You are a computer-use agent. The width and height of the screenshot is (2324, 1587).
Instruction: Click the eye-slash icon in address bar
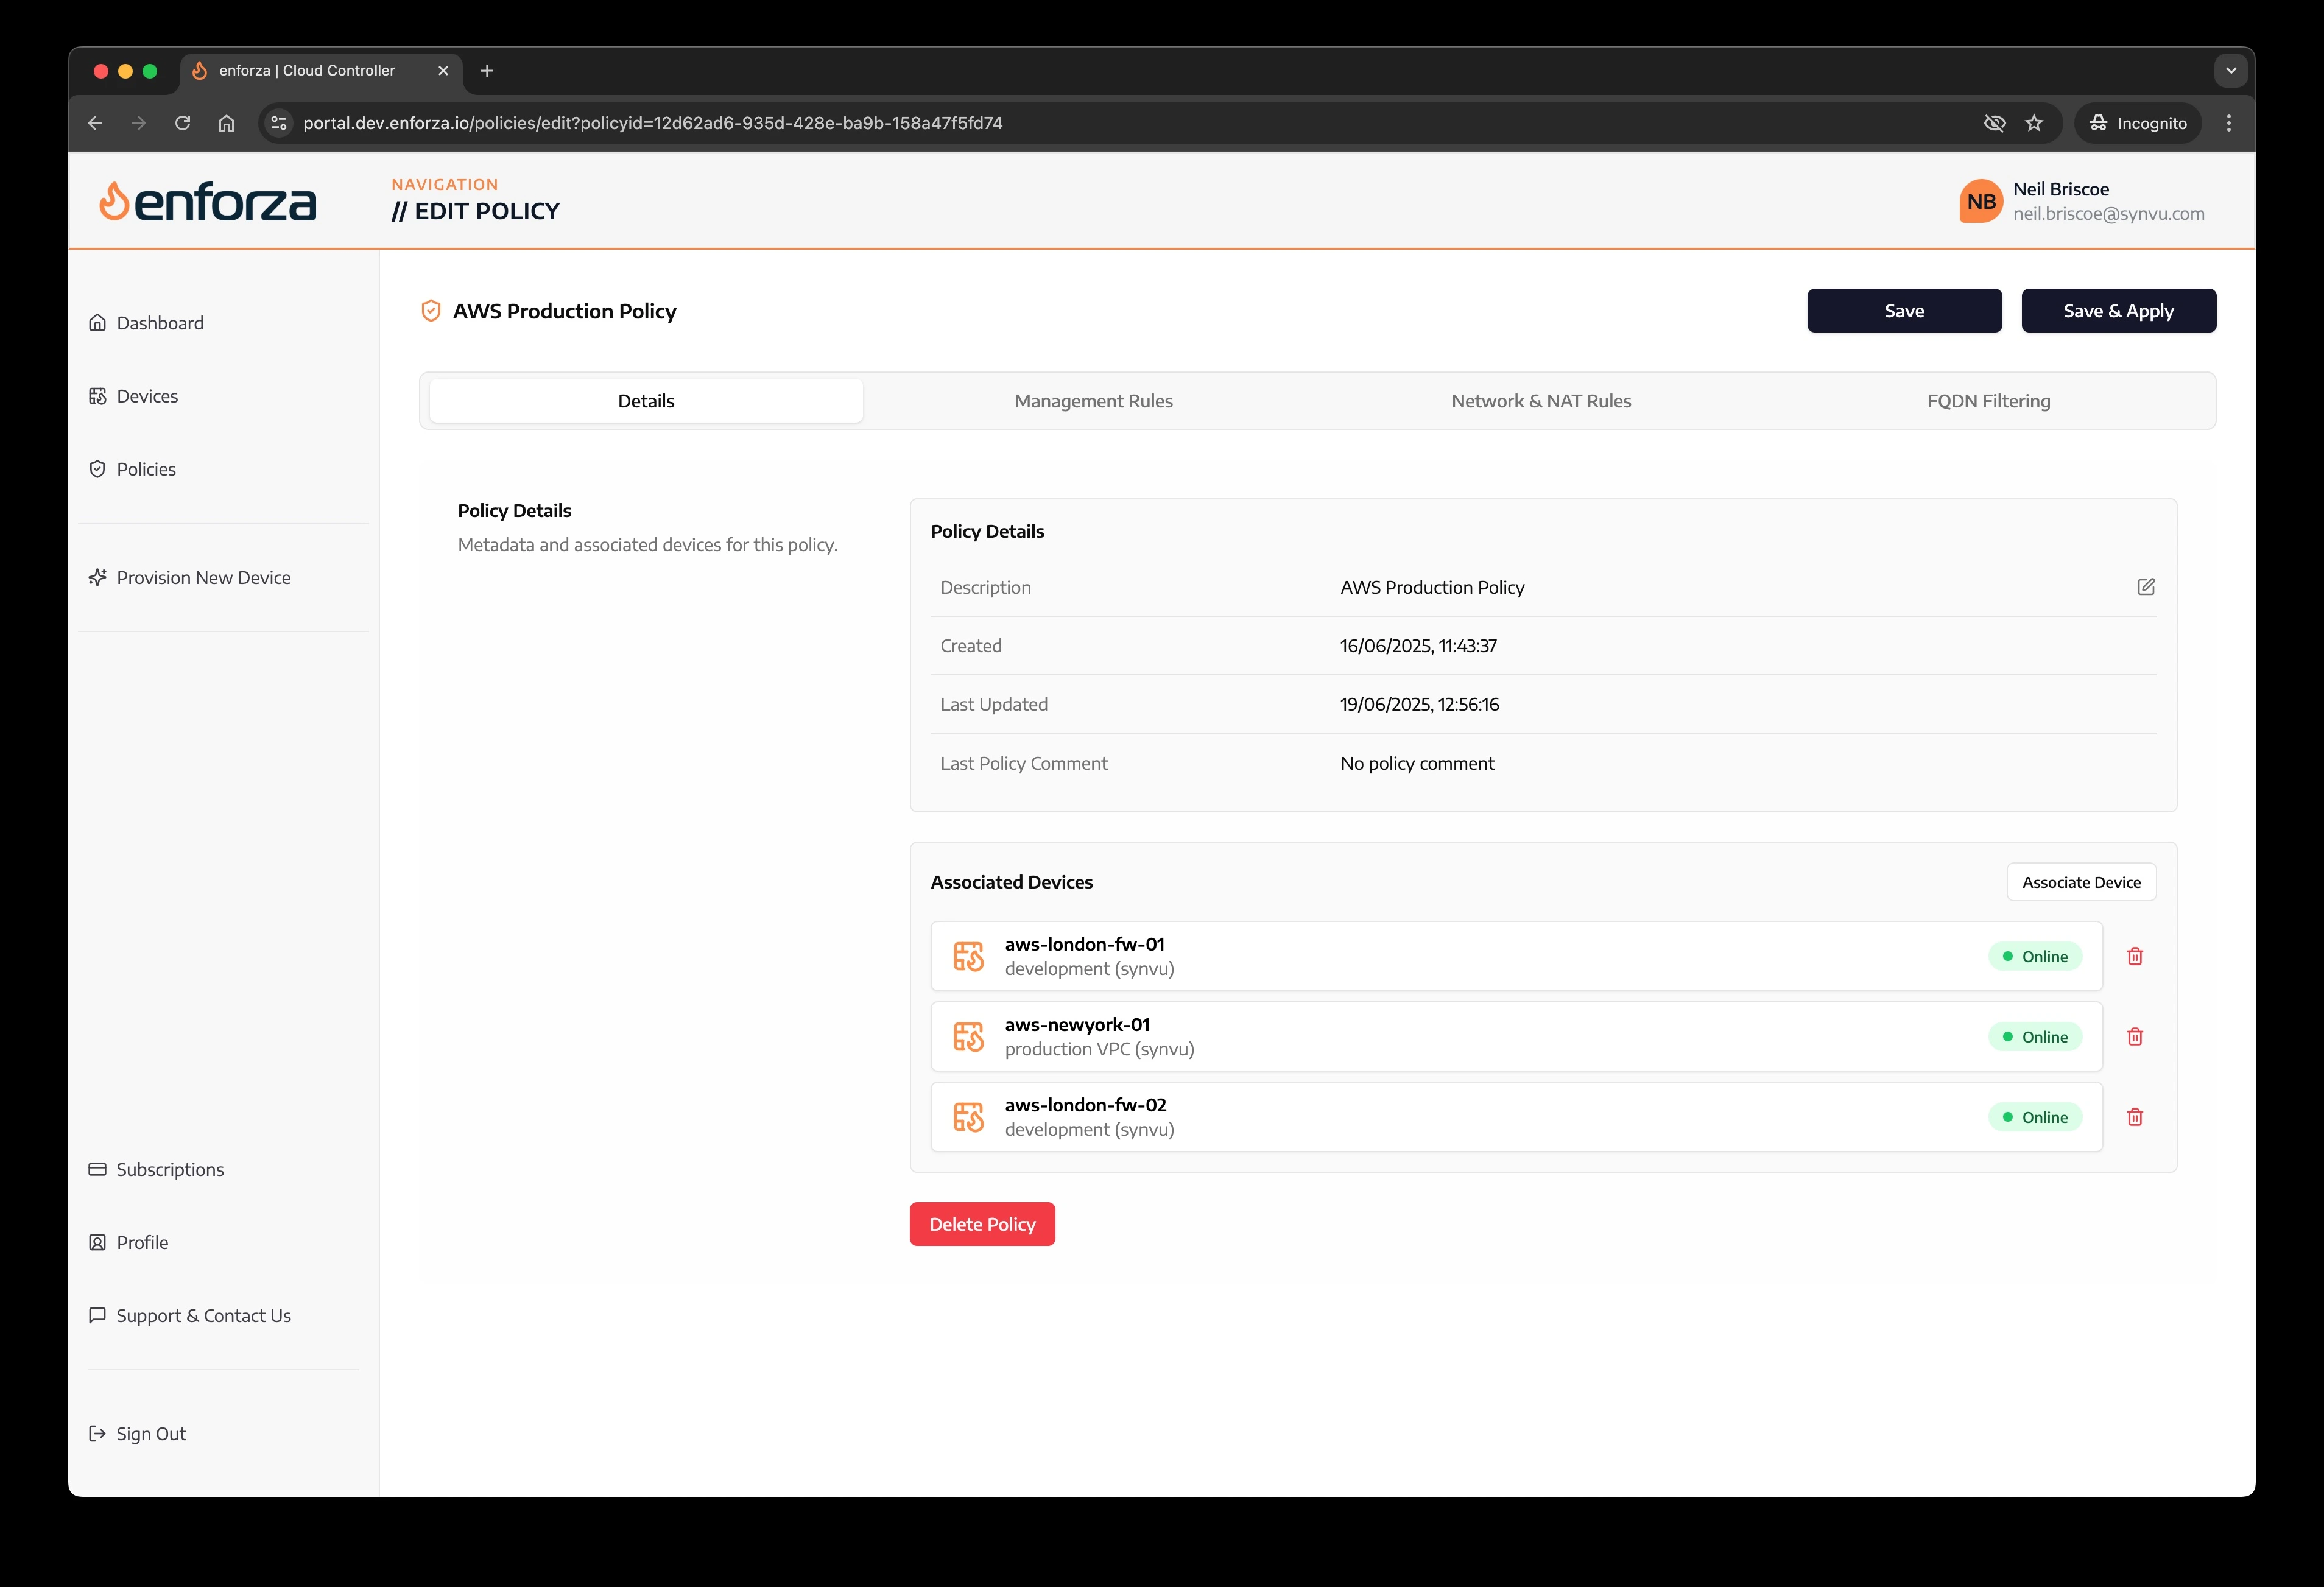(1994, 123)
